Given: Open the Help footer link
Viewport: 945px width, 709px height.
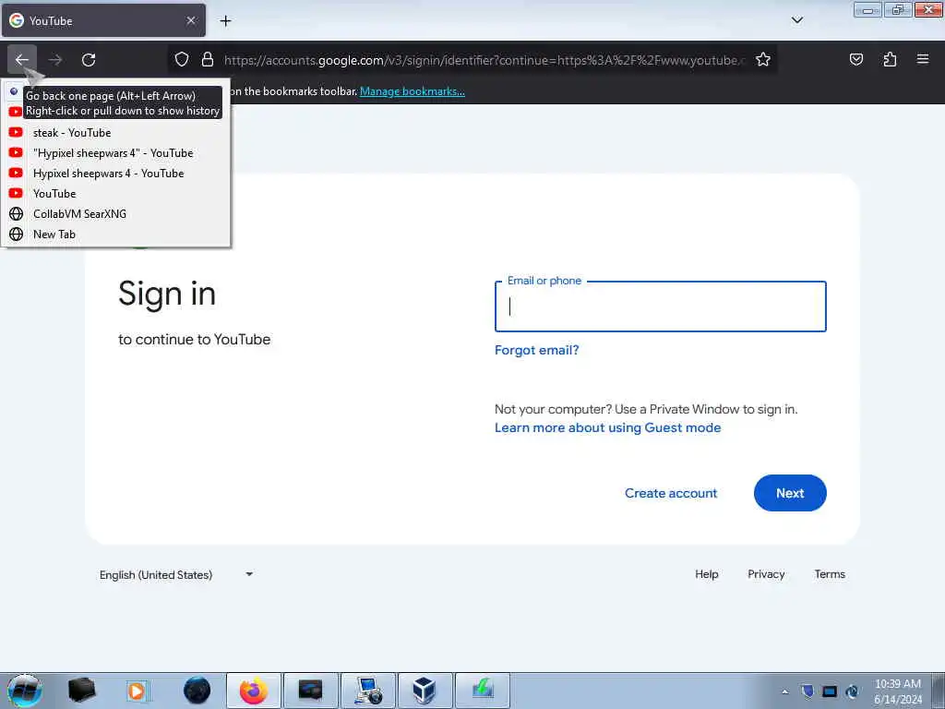Looking at the screenshot, I should [x=706, y=574].
